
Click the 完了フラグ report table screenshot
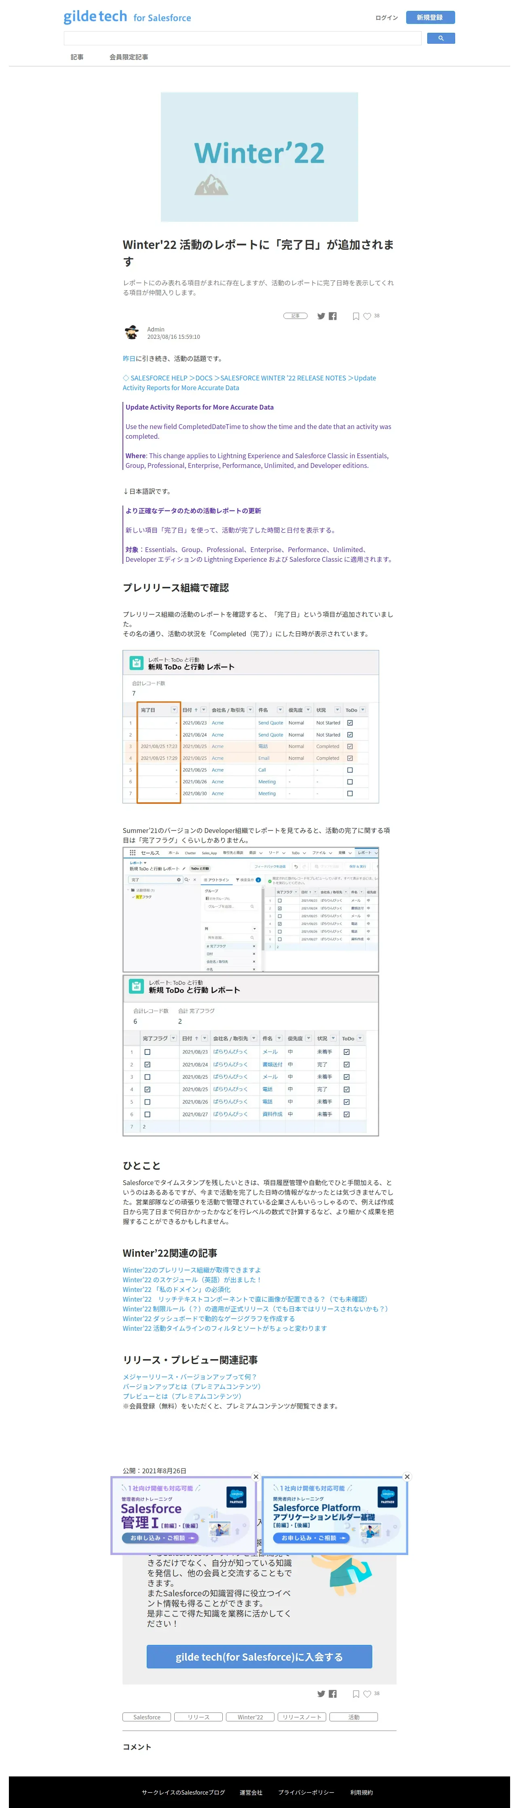(x=251, y=1055)
